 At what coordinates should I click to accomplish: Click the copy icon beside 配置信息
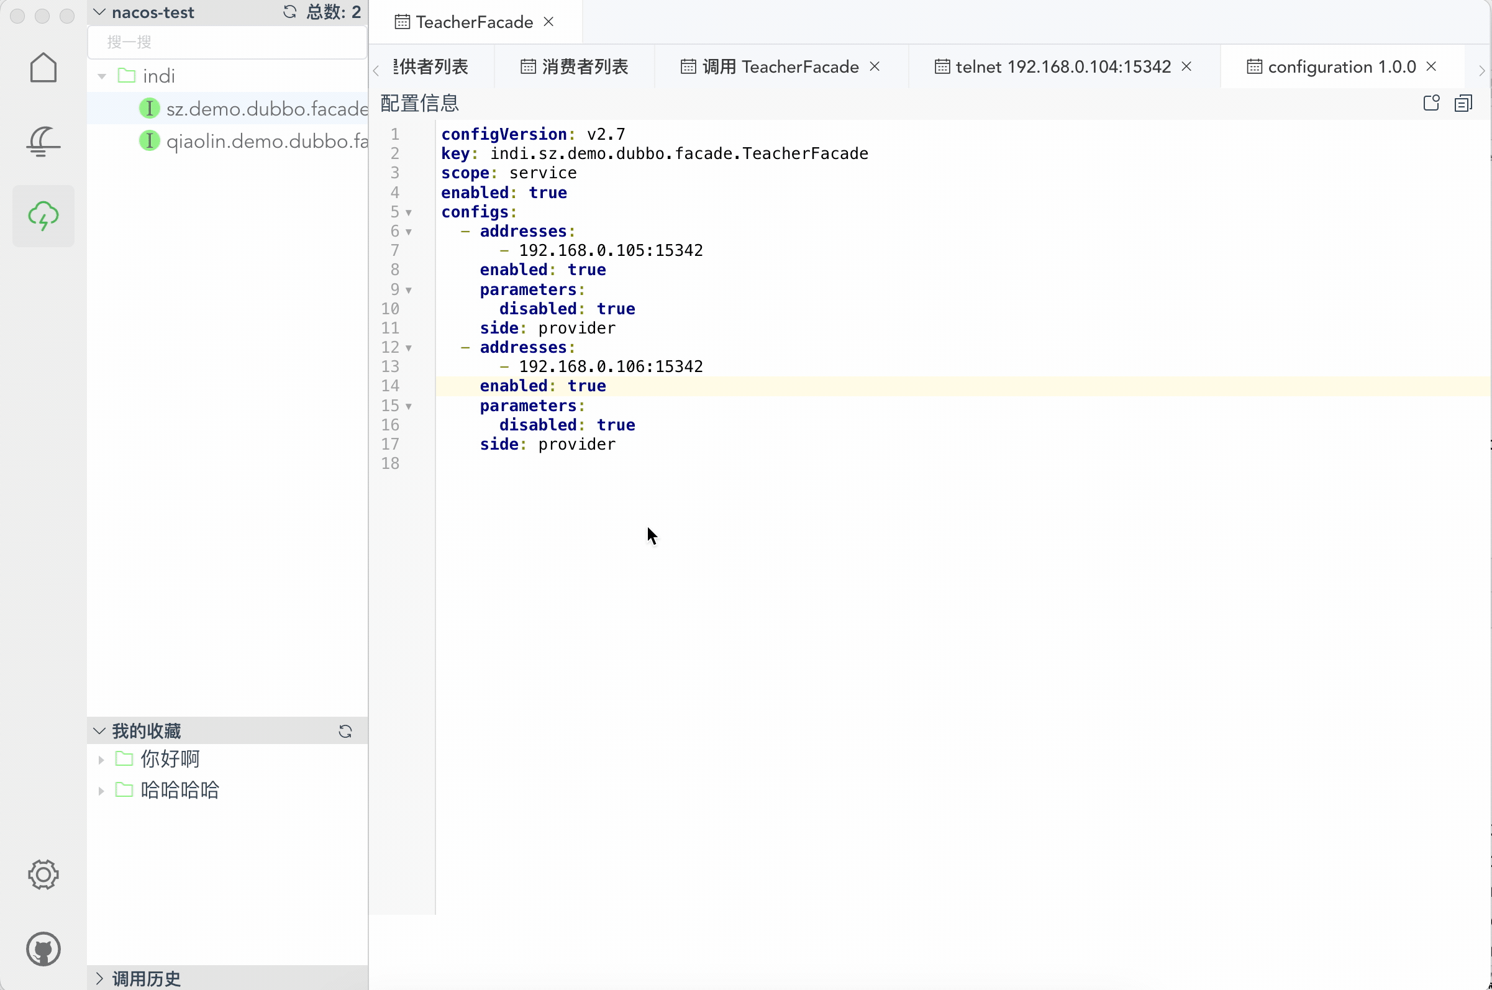1463,103
